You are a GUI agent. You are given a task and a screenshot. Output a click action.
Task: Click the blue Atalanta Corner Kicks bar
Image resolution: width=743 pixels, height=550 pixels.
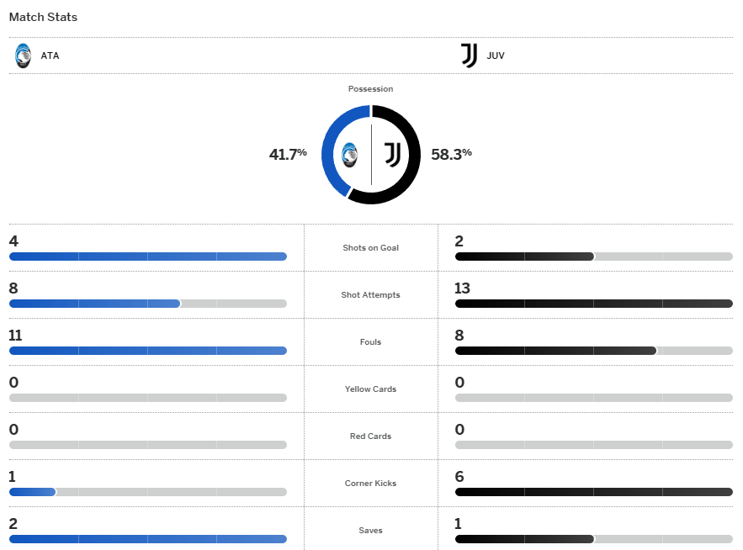pos(32,492)
